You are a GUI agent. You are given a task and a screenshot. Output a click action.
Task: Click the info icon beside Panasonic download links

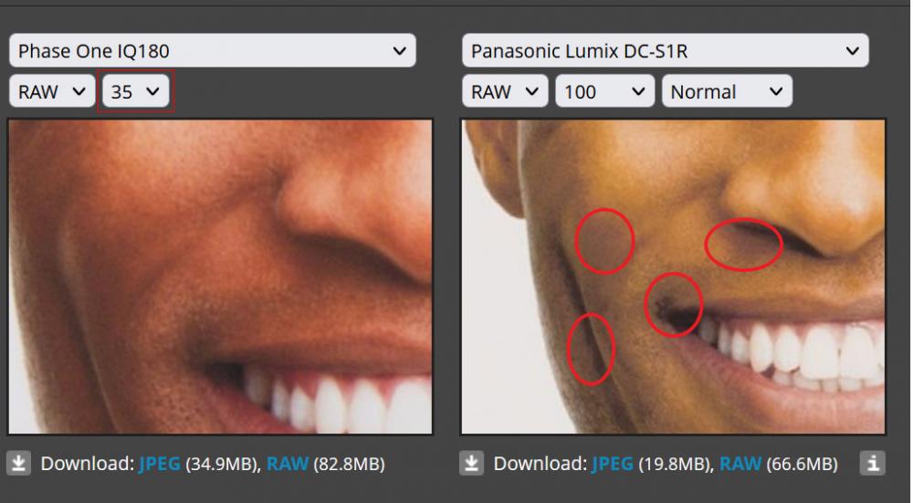pyautogui.click(x=872, y=464)
